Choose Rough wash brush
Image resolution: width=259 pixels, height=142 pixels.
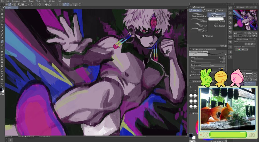click(198, 24)
